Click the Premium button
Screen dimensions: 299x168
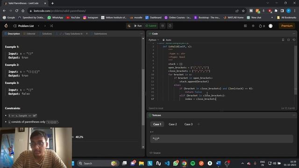[287, 26]
